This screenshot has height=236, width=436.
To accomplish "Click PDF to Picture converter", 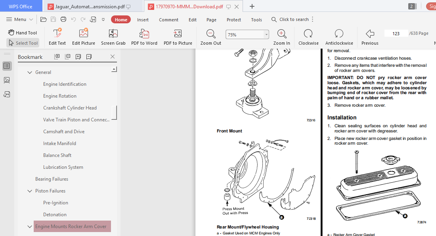I will click(178, 37).
